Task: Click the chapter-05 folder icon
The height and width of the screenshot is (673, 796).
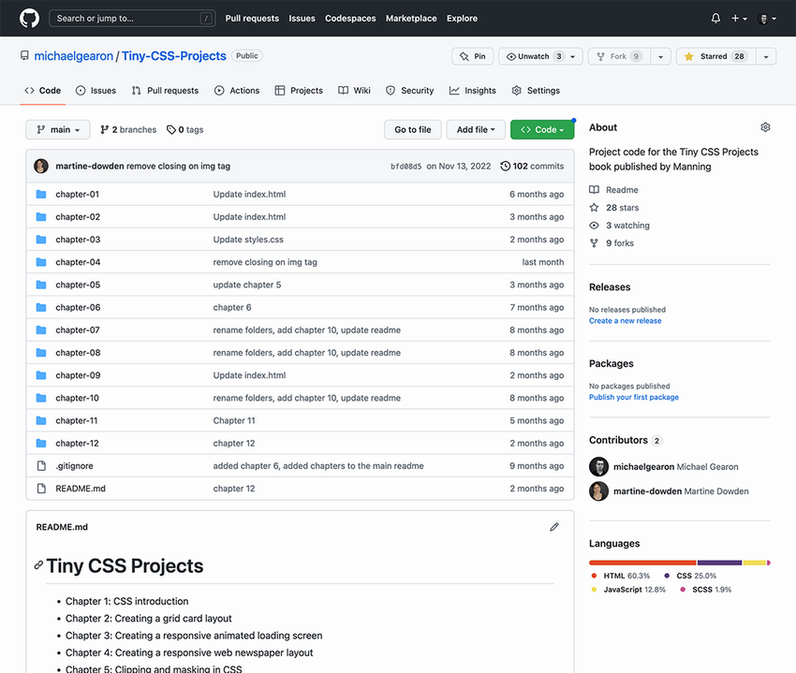Action: [x=41, y=285]
